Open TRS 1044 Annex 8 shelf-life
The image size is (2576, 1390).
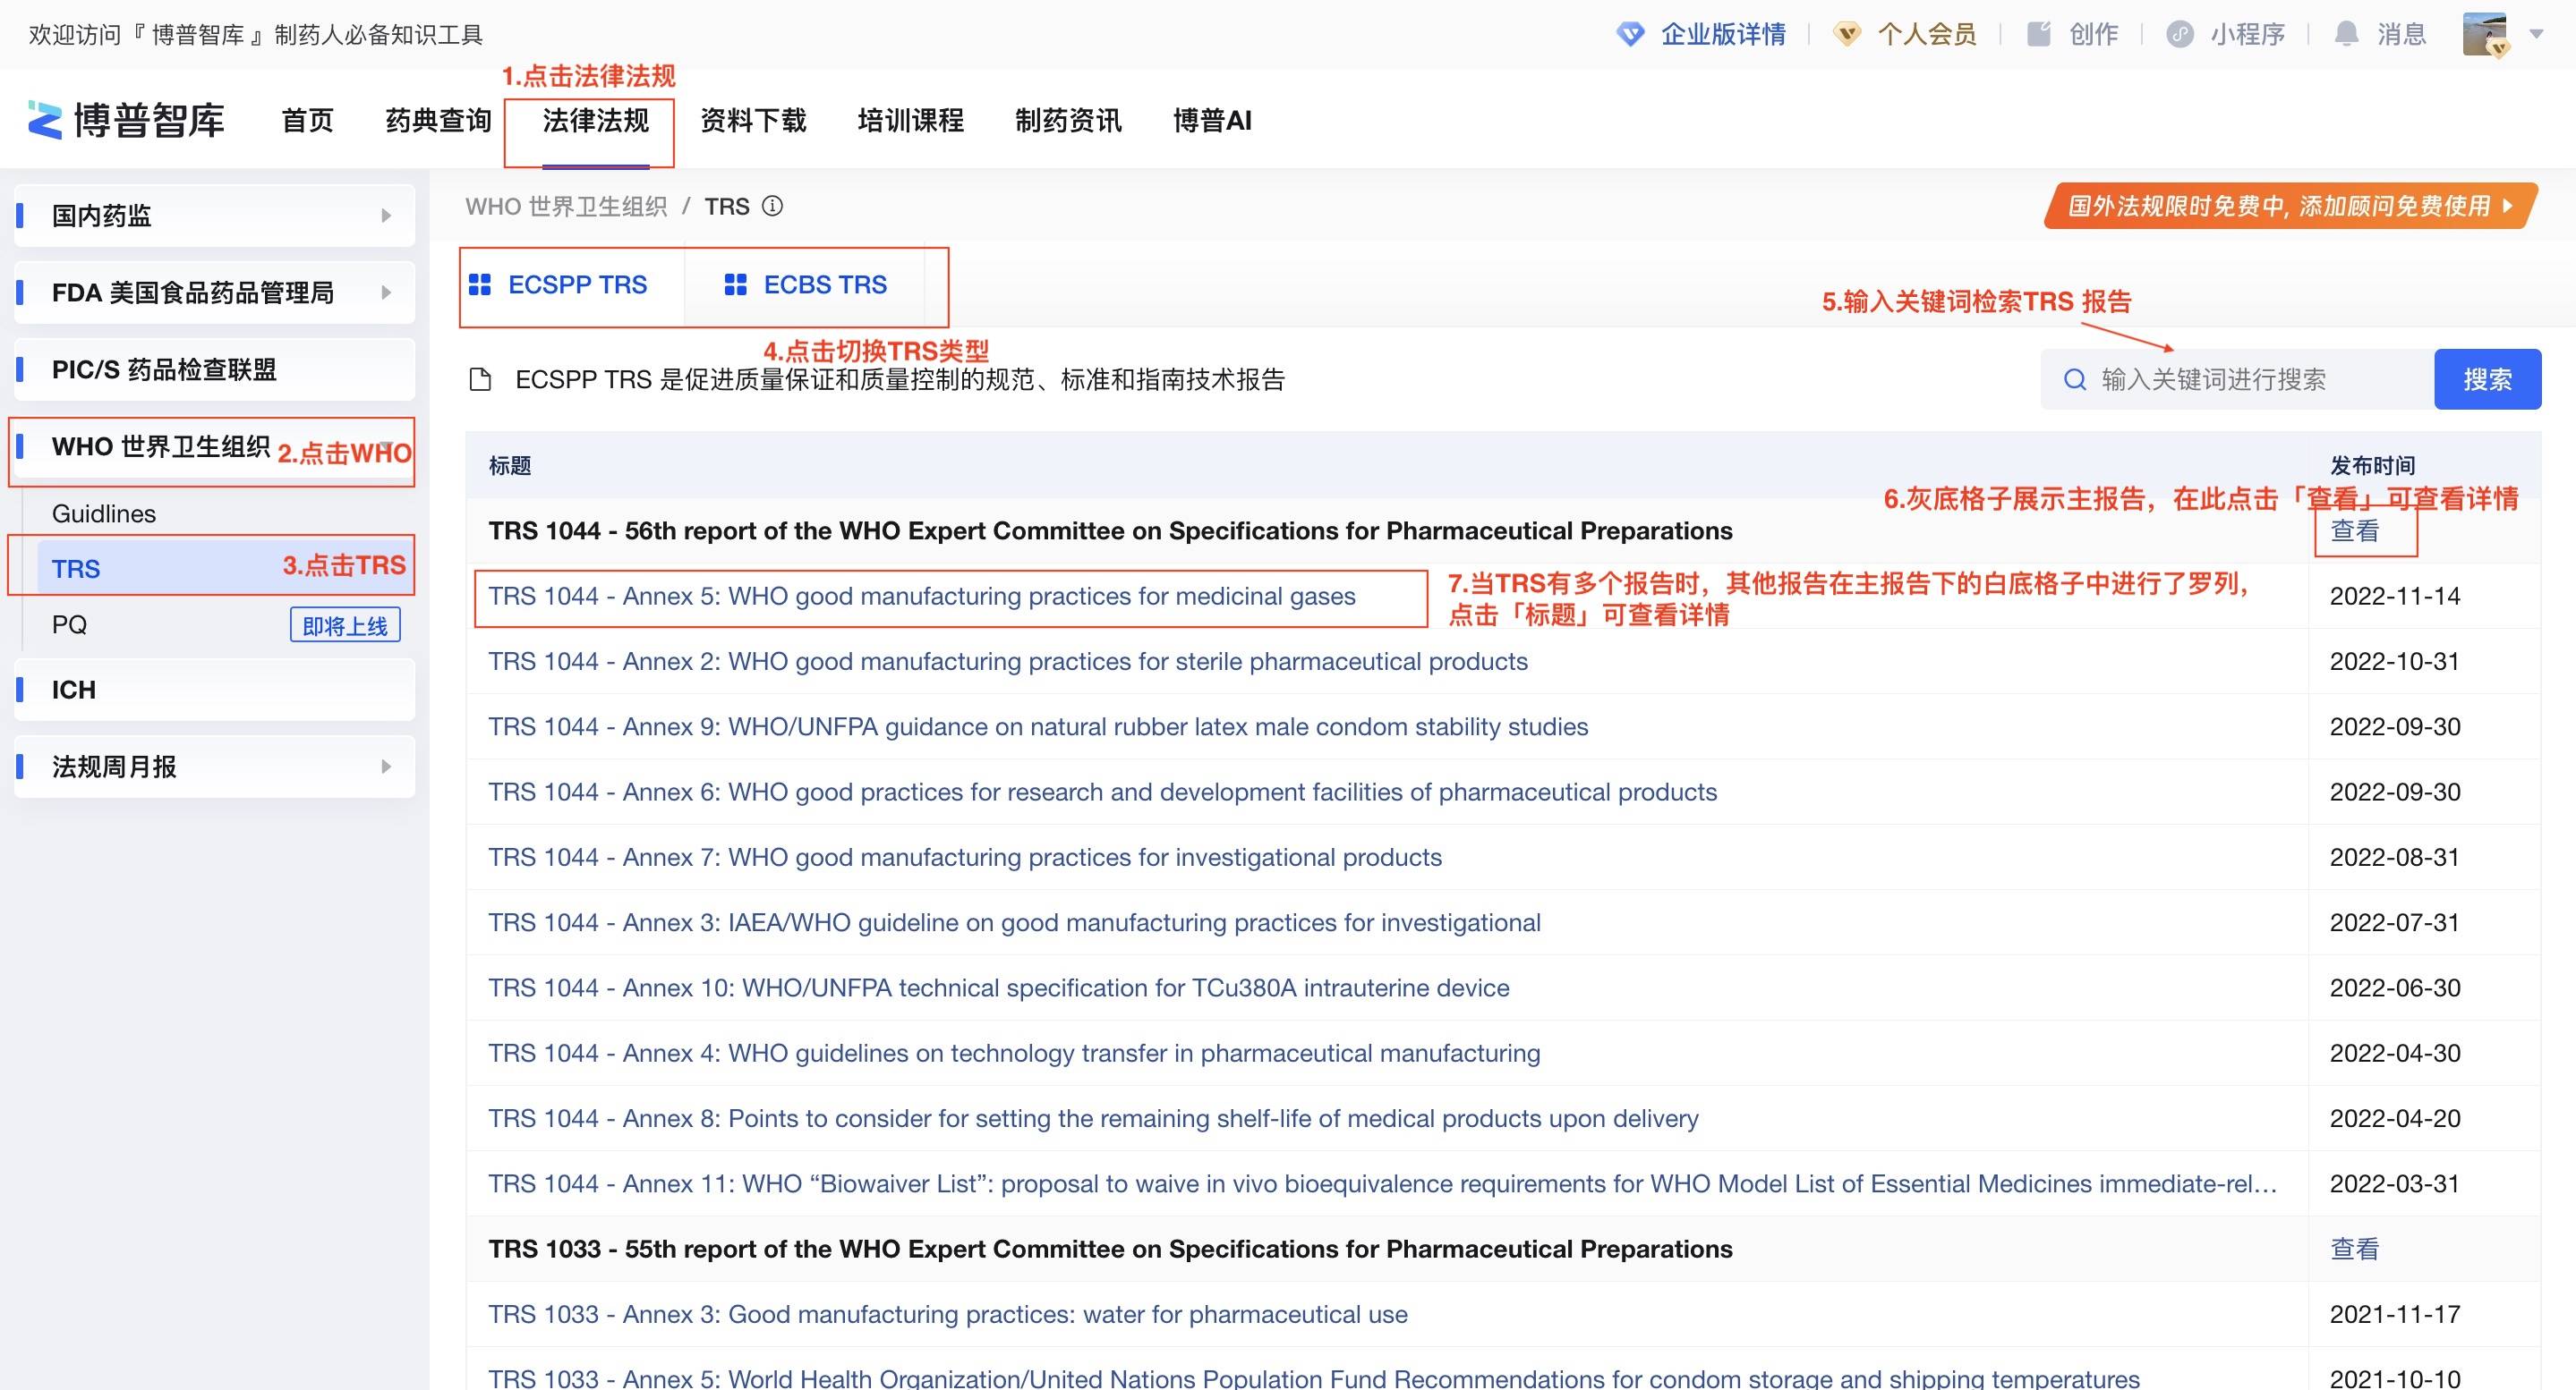pos(1093,1118)
